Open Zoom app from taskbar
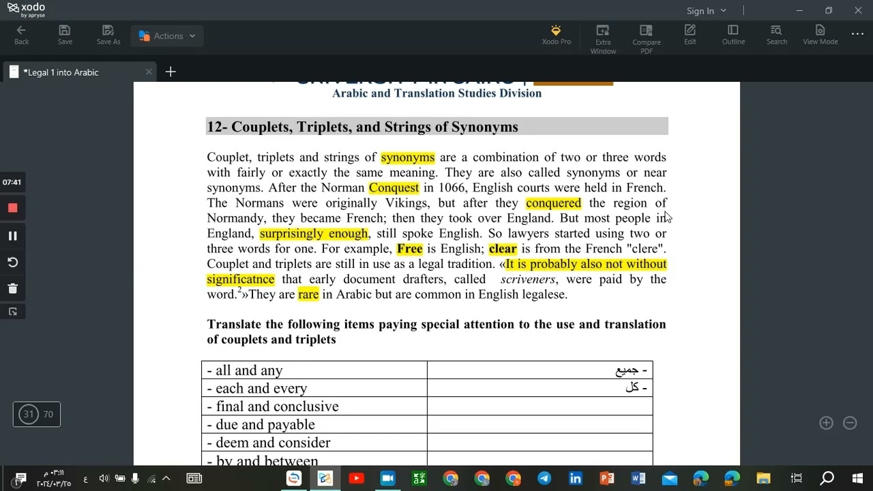This screenshot has height=491, width=873. click(x=387, y=478)
